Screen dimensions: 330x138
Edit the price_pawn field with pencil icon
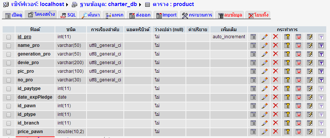point(265,132)
